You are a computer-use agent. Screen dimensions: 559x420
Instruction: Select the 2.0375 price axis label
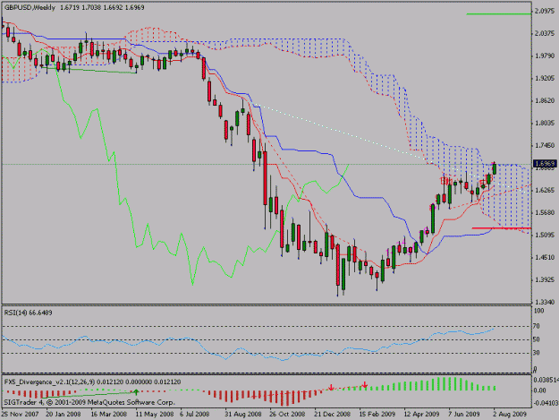pyautogui.click(x=545, y=33)
